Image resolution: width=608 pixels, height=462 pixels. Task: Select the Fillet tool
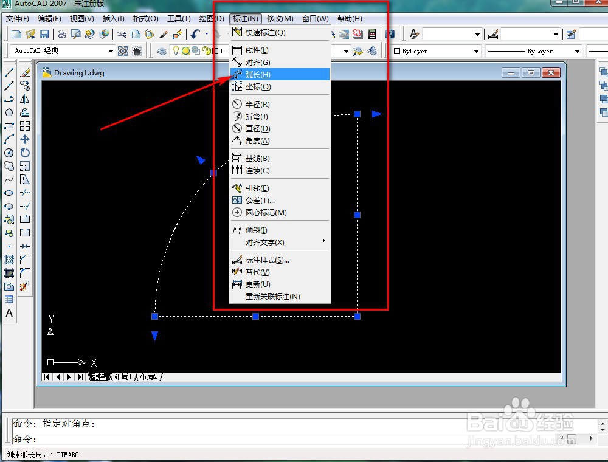tap(25, 273)
